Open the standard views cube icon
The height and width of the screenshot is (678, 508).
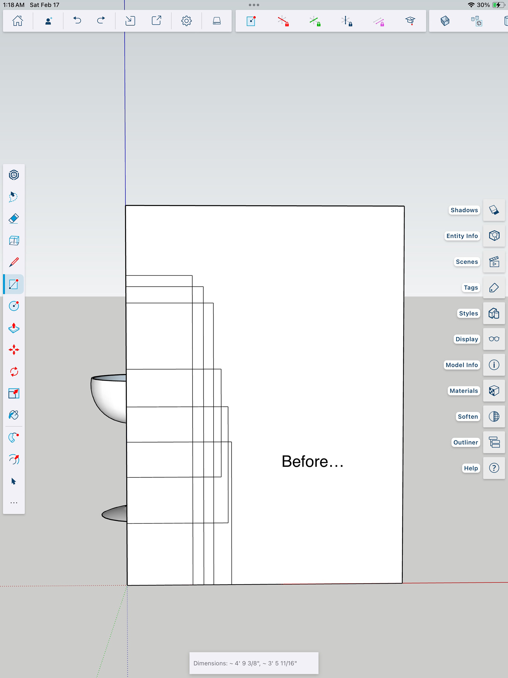[445, 21]
